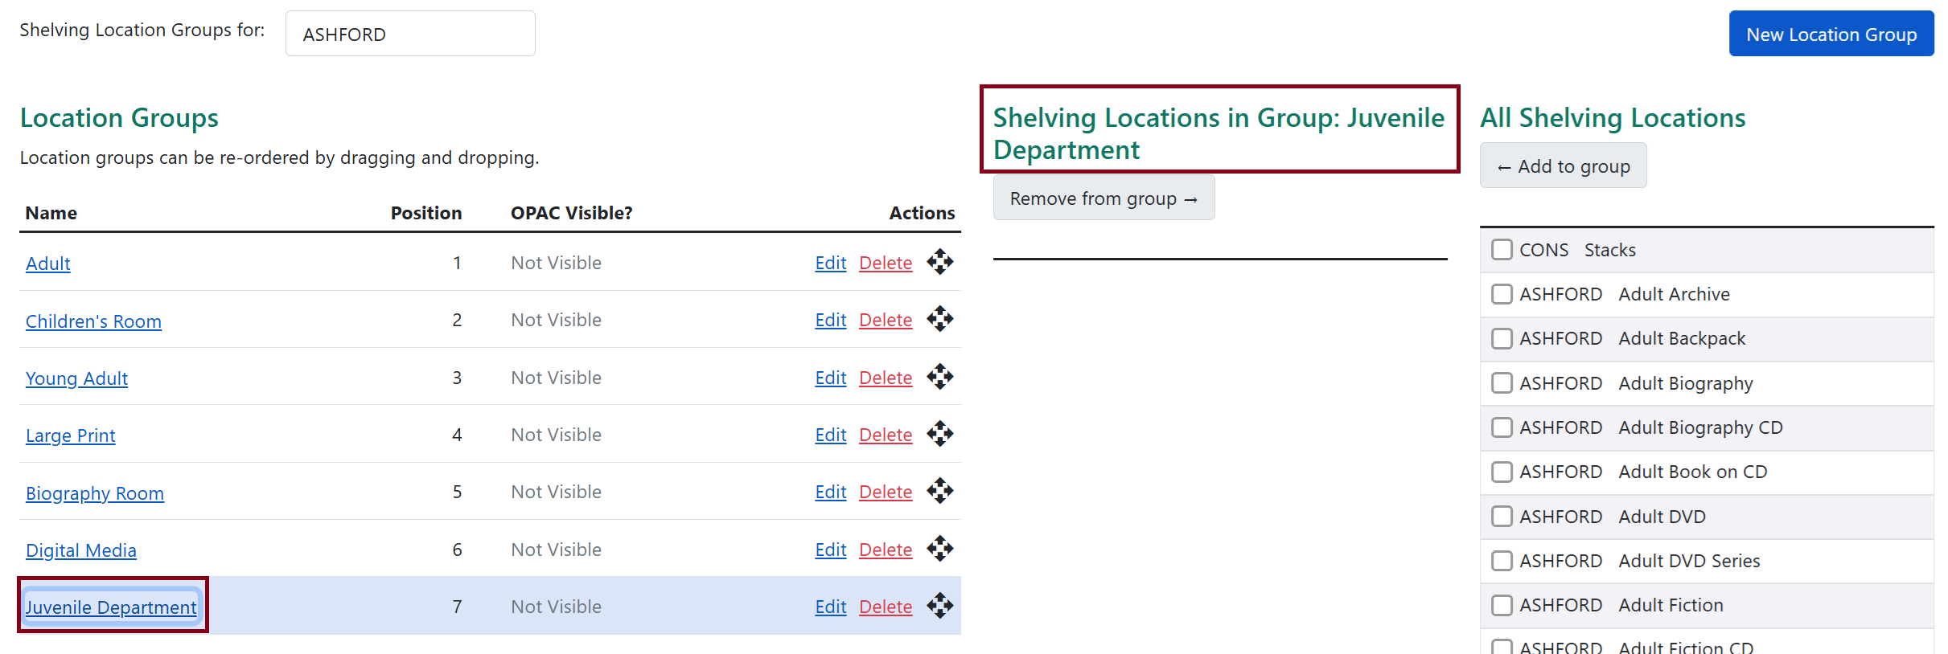Delete the Digital Media location group
Screen dimensions: 1948x654
[x=886, y=549]
